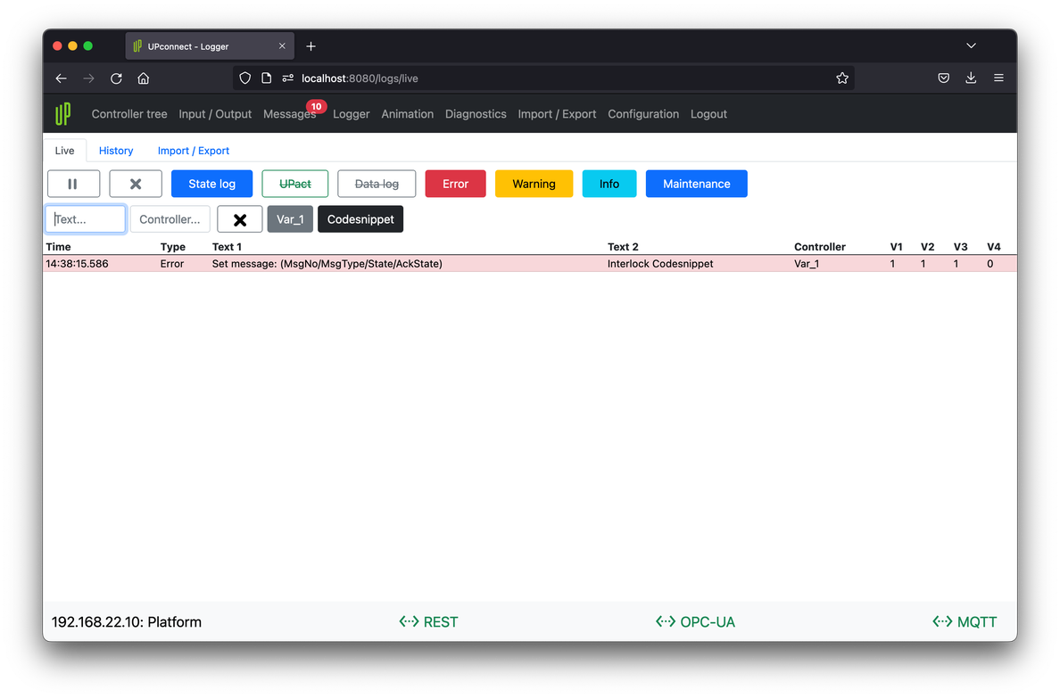
Task: Click the Logout link
Action: [x=708, y=113]
